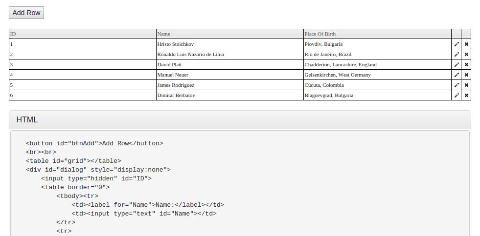Edit the Dimitar Berbatov row
The height and width of the screenshot is (236, 480).
click(457, 95)
